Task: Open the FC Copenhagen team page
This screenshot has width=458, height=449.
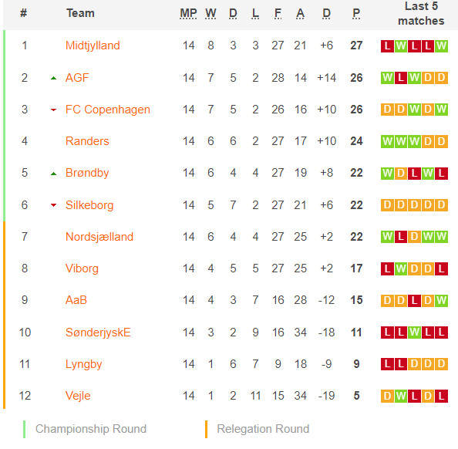Action: coord(107,110)
